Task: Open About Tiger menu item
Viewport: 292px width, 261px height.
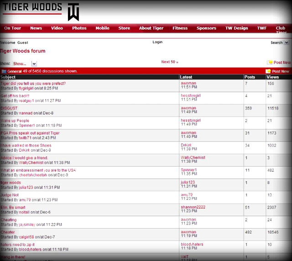Action: [151, 28]
